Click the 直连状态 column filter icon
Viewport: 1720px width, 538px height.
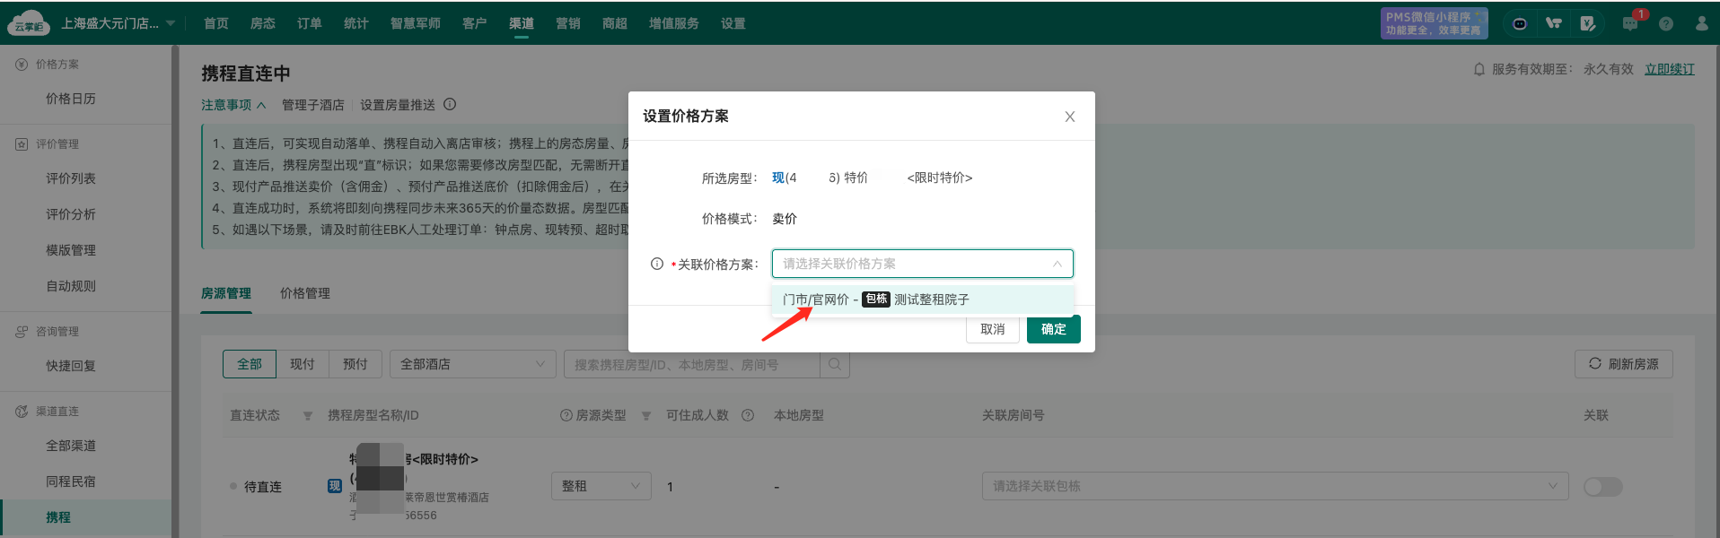coord(308,416)
